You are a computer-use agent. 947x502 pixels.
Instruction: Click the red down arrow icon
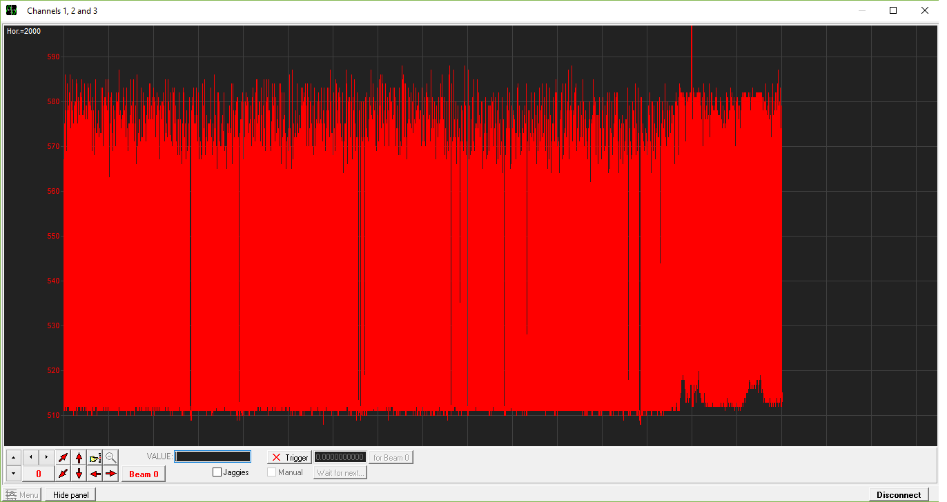[x=79, y=474]
